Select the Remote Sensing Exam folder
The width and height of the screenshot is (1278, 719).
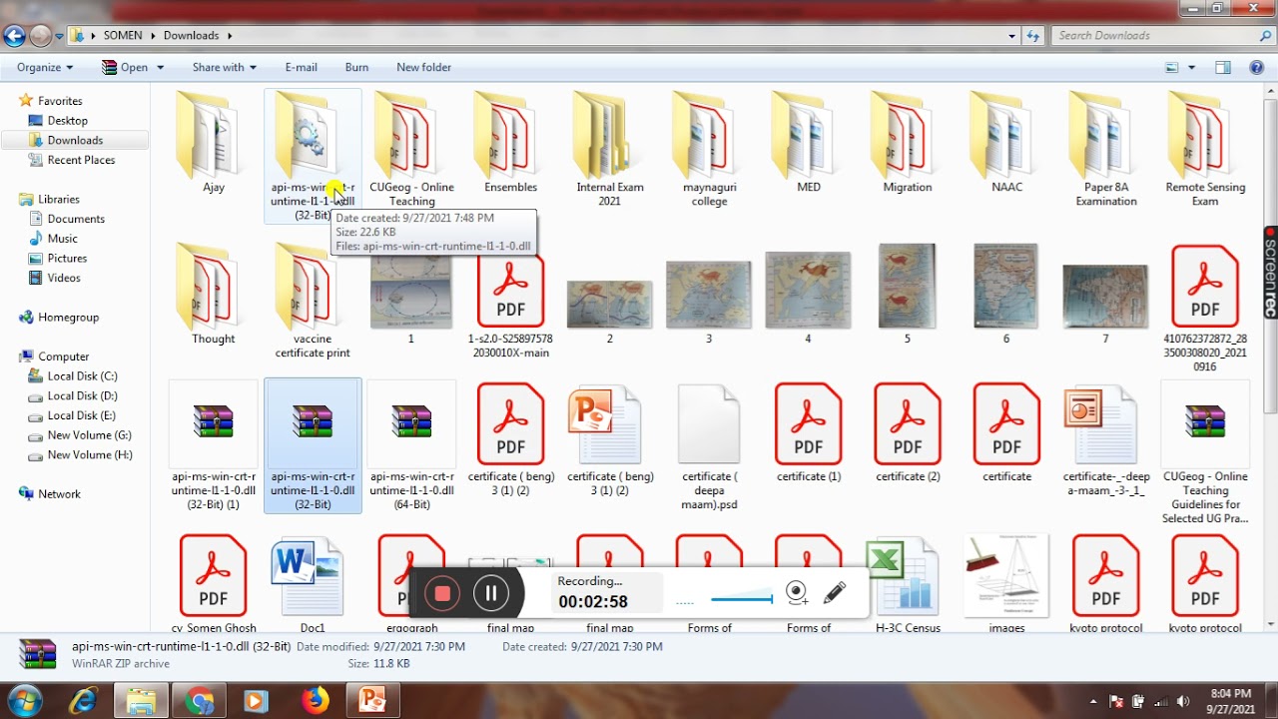point(1205,149)
